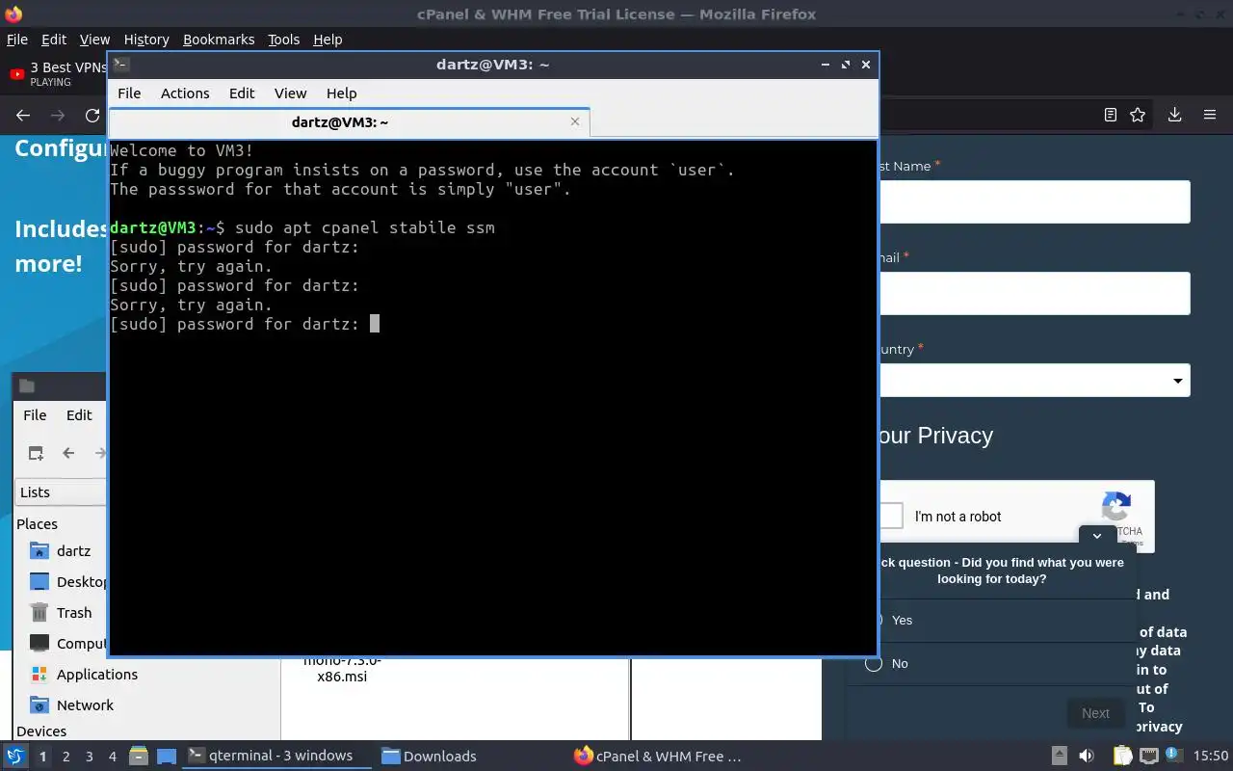Switch to workspace 3
The image size is (1233, 771).
point(90,757)
